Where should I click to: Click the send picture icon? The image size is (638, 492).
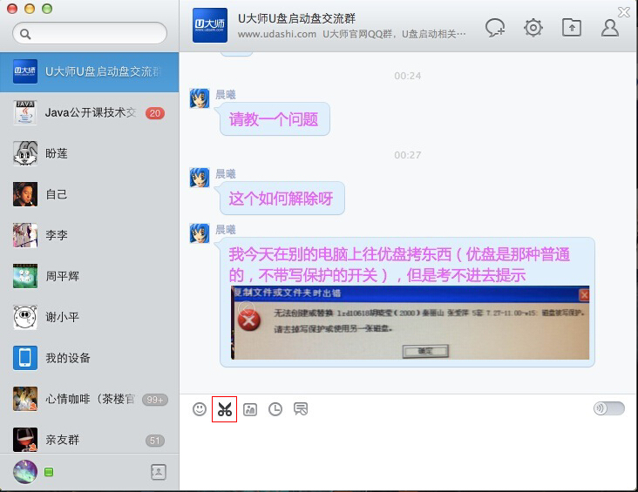pyautogui.click(x=250, y=409)
